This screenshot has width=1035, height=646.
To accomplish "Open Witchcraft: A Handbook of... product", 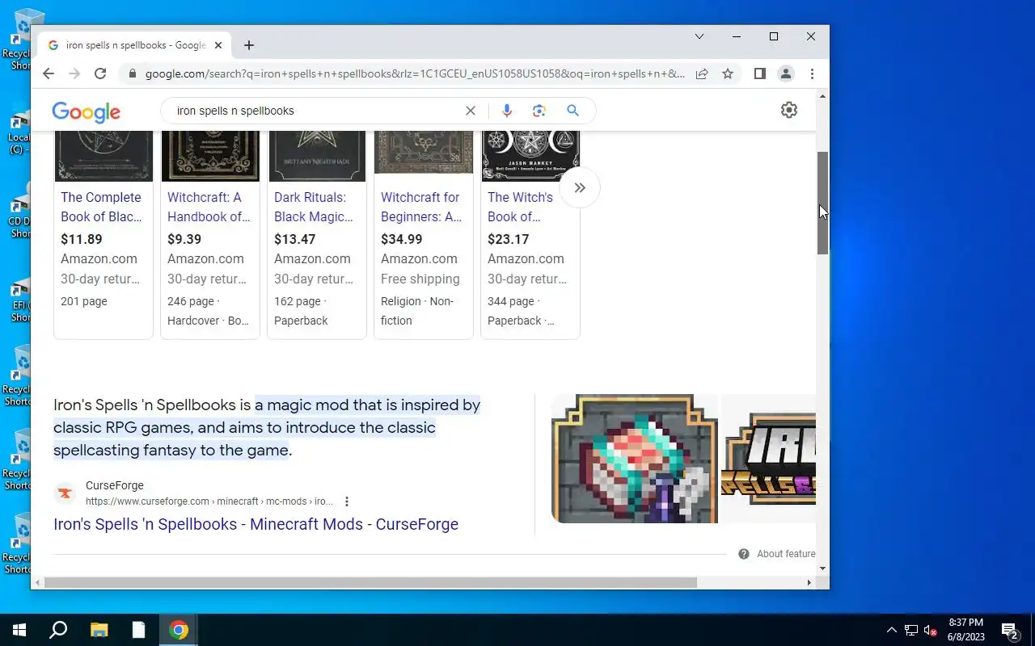I will [209, 207].
